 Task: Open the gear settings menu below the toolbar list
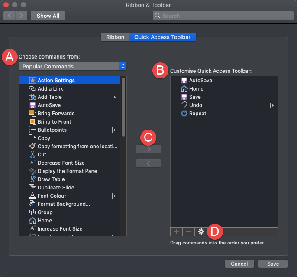point(201,231)
